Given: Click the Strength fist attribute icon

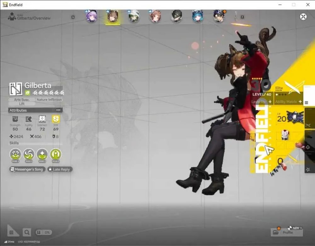Looking at the screenshot, I should point(15,119).
